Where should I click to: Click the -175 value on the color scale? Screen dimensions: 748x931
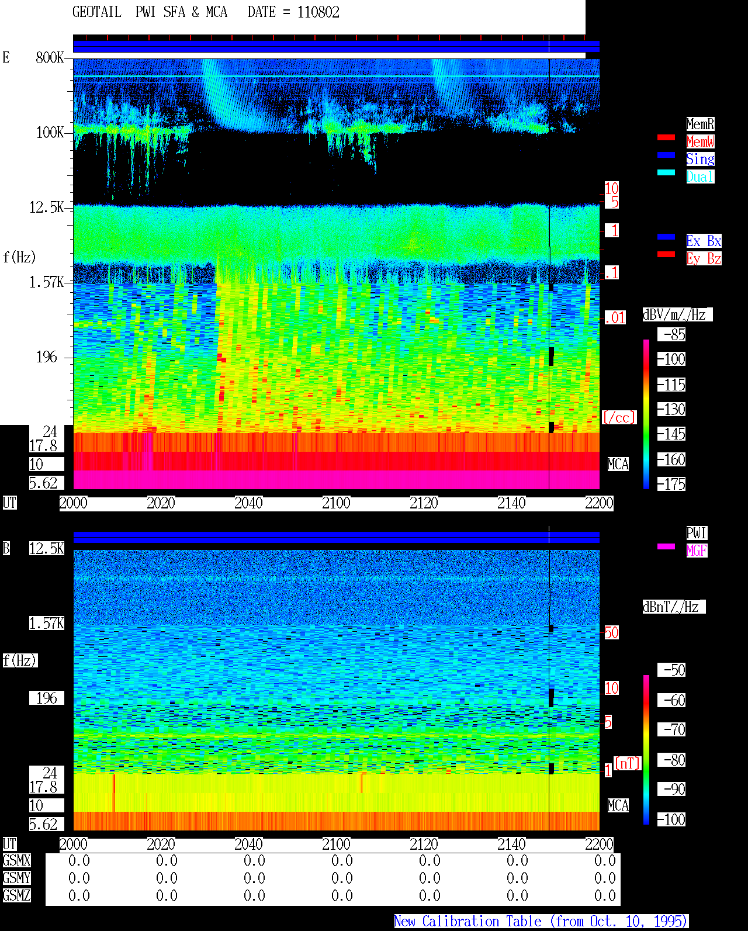672,484
